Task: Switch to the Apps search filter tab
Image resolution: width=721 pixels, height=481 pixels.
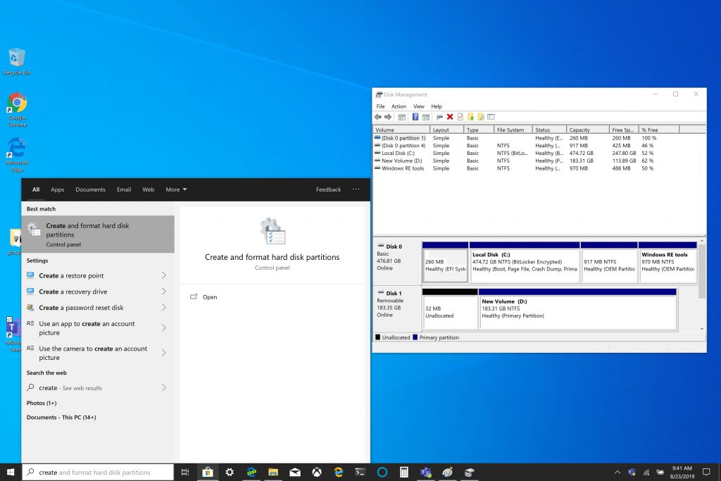Action: pos(57,189)
